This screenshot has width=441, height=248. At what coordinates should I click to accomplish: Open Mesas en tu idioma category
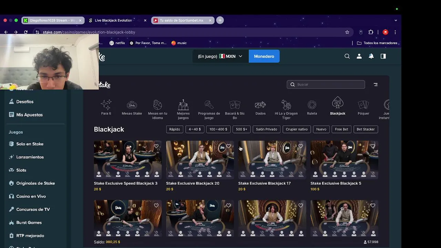click(157, 110)
